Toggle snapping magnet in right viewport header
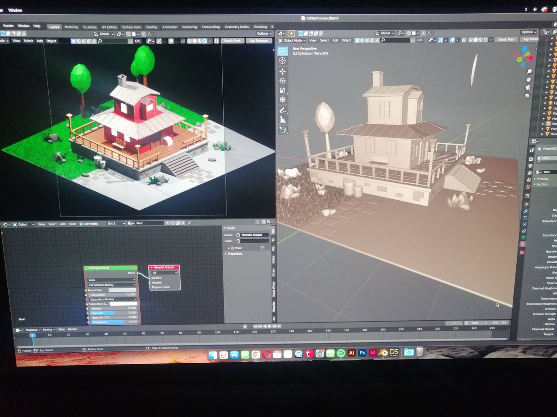 (x=409, y=33)
